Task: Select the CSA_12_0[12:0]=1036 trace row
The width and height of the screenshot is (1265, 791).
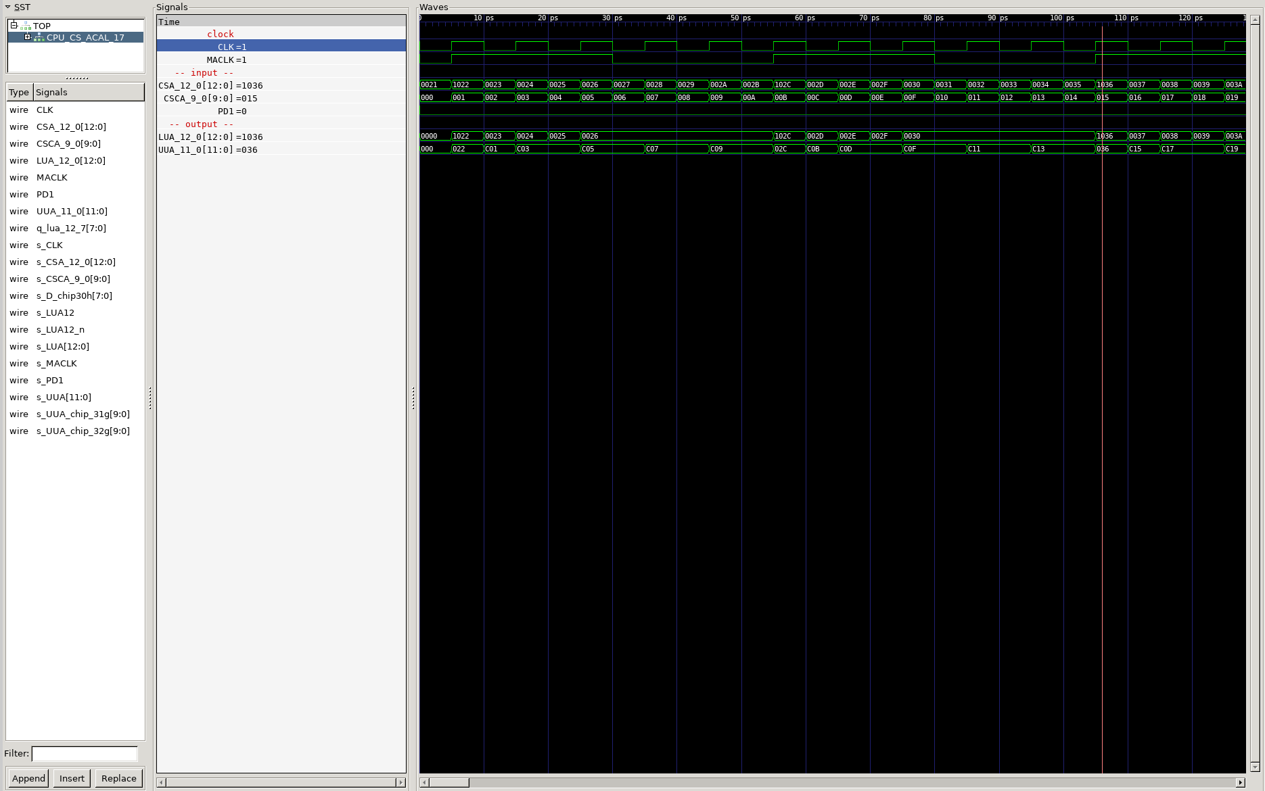Action: point(281,85)
